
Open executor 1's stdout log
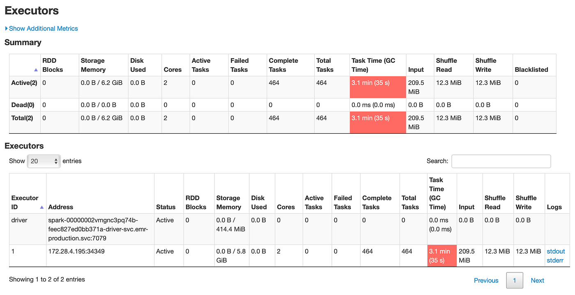click(x=556, y=251)
